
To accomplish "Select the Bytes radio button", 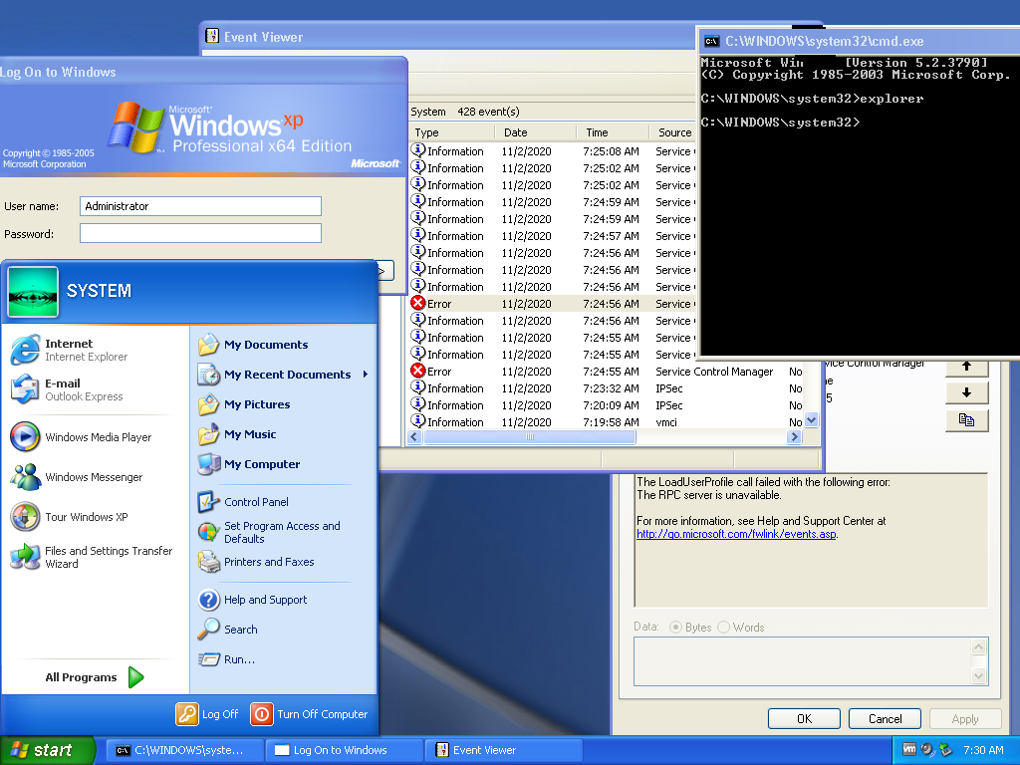I will [x=676, y=628].
